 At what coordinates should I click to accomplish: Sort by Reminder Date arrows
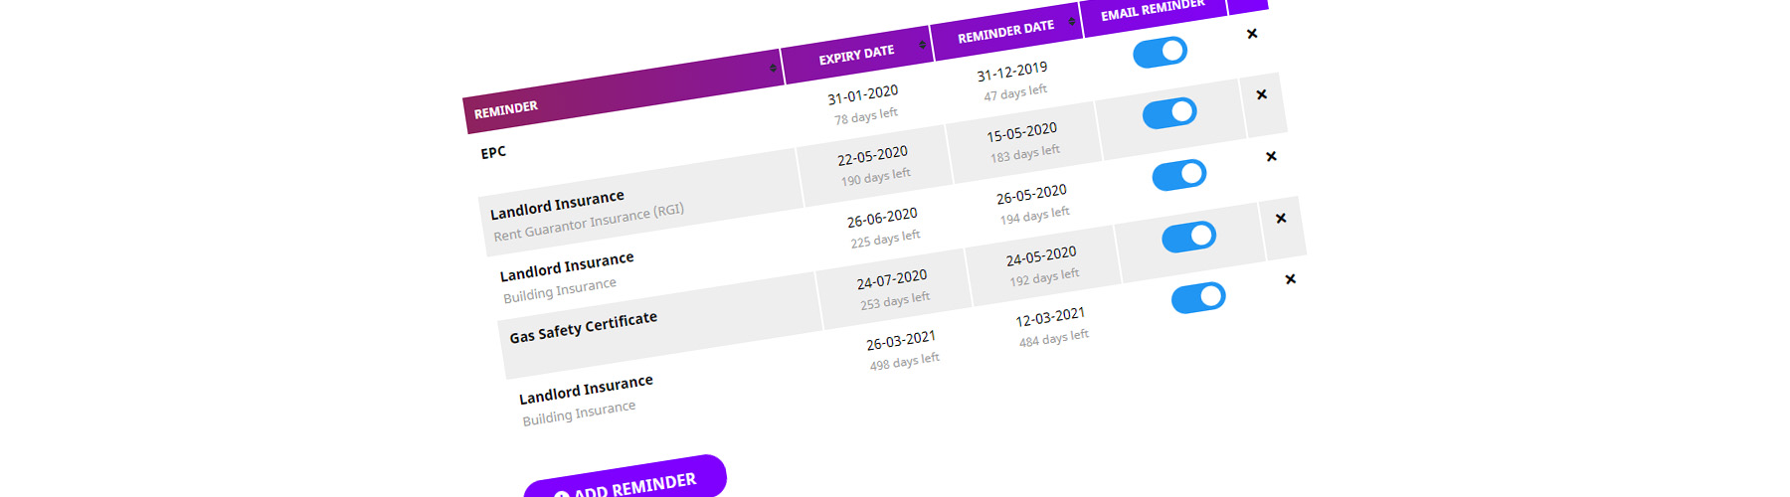[x=1071, y=21]
